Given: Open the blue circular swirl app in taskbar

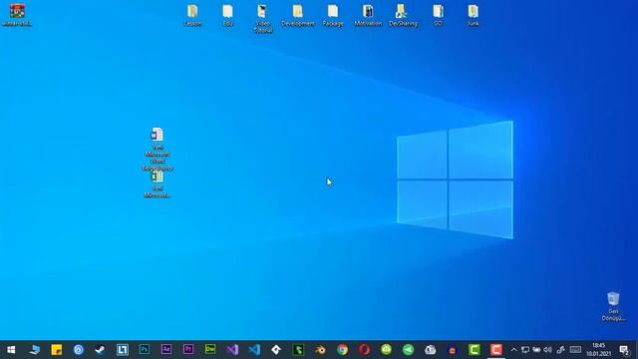Looking at the screenshot, I should [x=78, y=350].
